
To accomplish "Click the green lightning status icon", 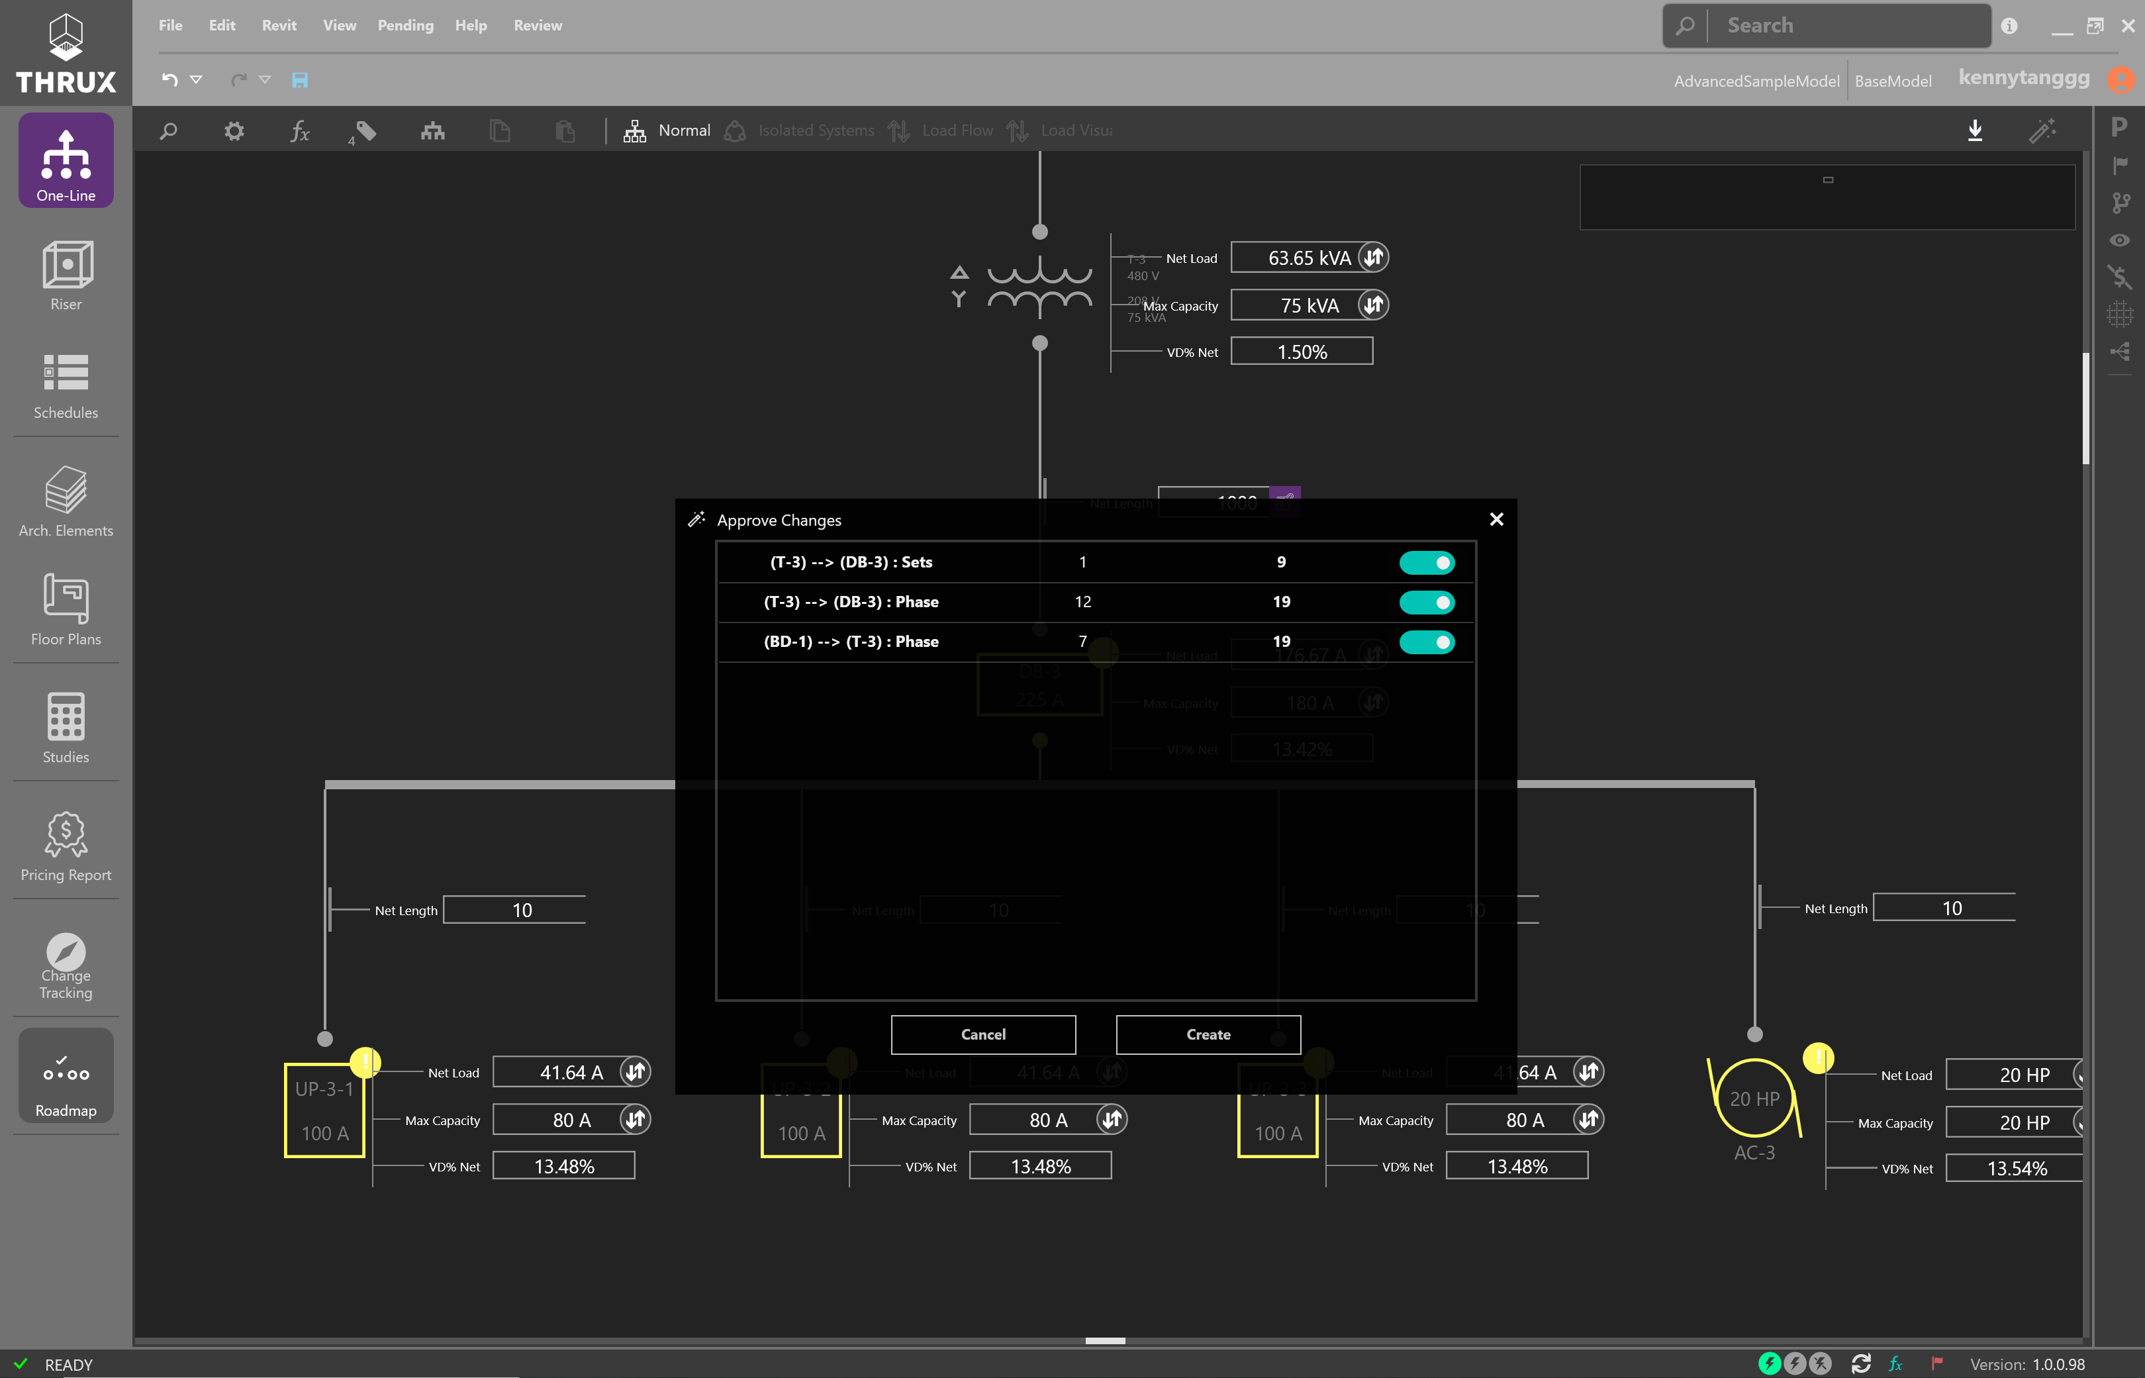I will [1768, 1363].
